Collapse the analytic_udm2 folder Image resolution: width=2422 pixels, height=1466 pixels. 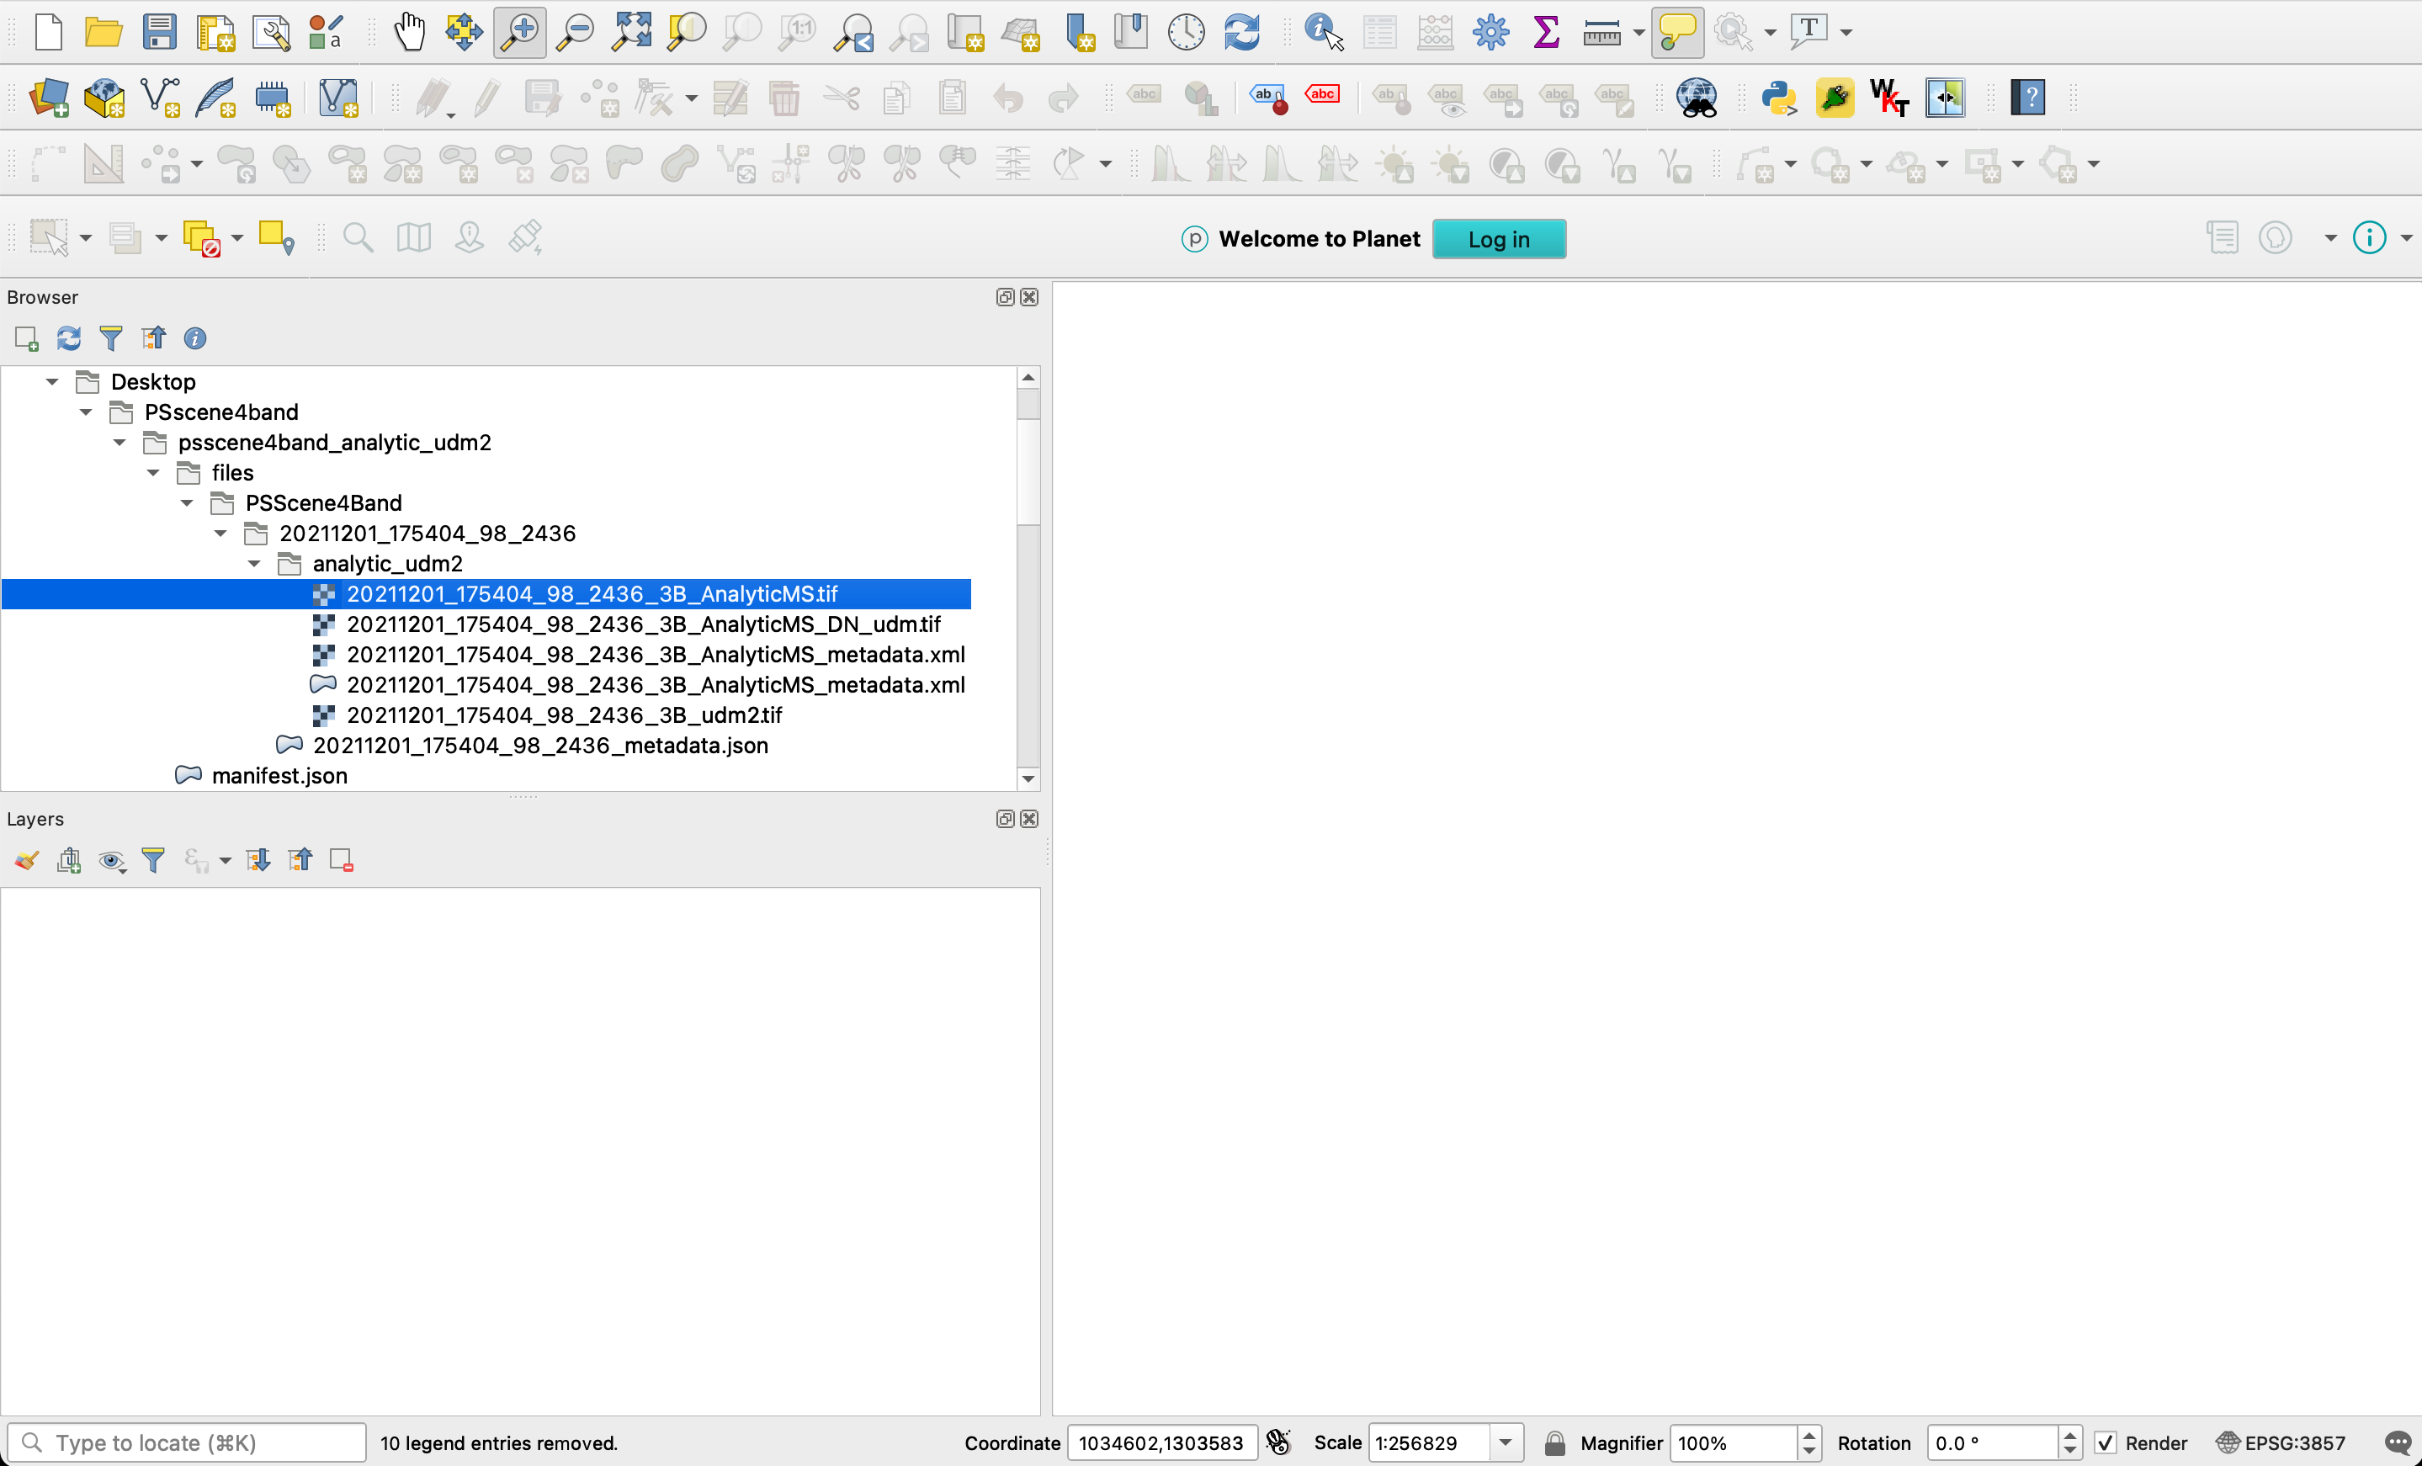255,563
